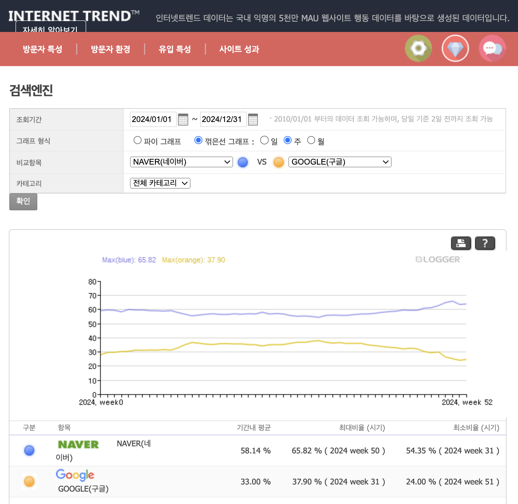Open chart help via the question mark icon
Image resolution: width=518 pixels, height=504 pixels.
tap(485, 243)
